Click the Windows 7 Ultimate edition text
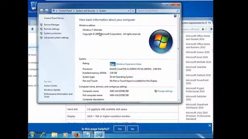The height and width of the screenshot is (139, 248). coord(92,30)
